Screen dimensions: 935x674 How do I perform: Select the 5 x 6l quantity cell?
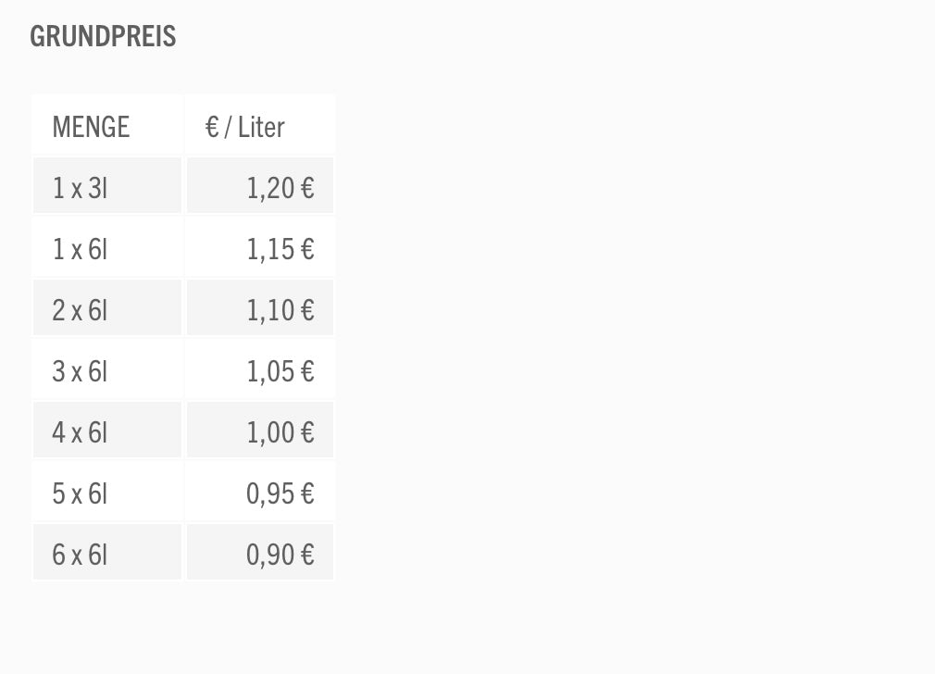click(x=80, y=493)
